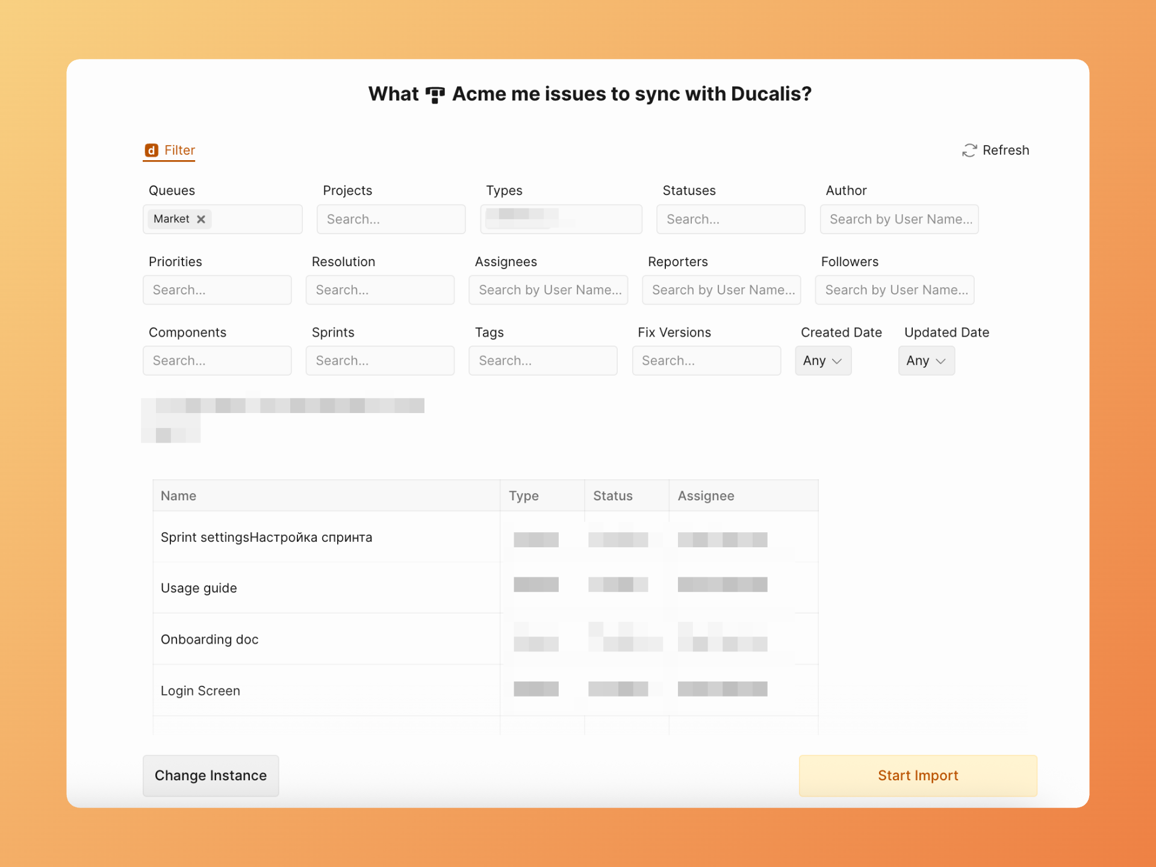
Task: Select the Usage guide issue row
Action: click(x=199, y=588)
